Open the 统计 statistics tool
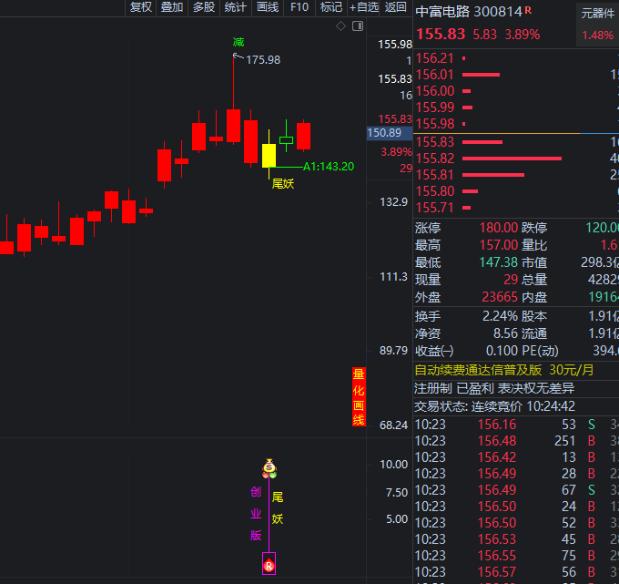Viewport: 619px width, 584px height. click(x=236, y=7)
